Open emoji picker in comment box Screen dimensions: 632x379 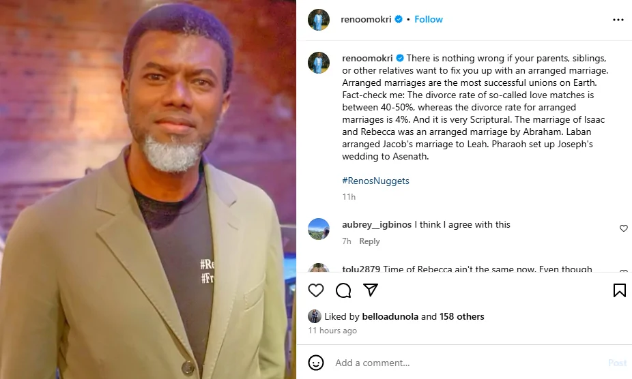315,363
